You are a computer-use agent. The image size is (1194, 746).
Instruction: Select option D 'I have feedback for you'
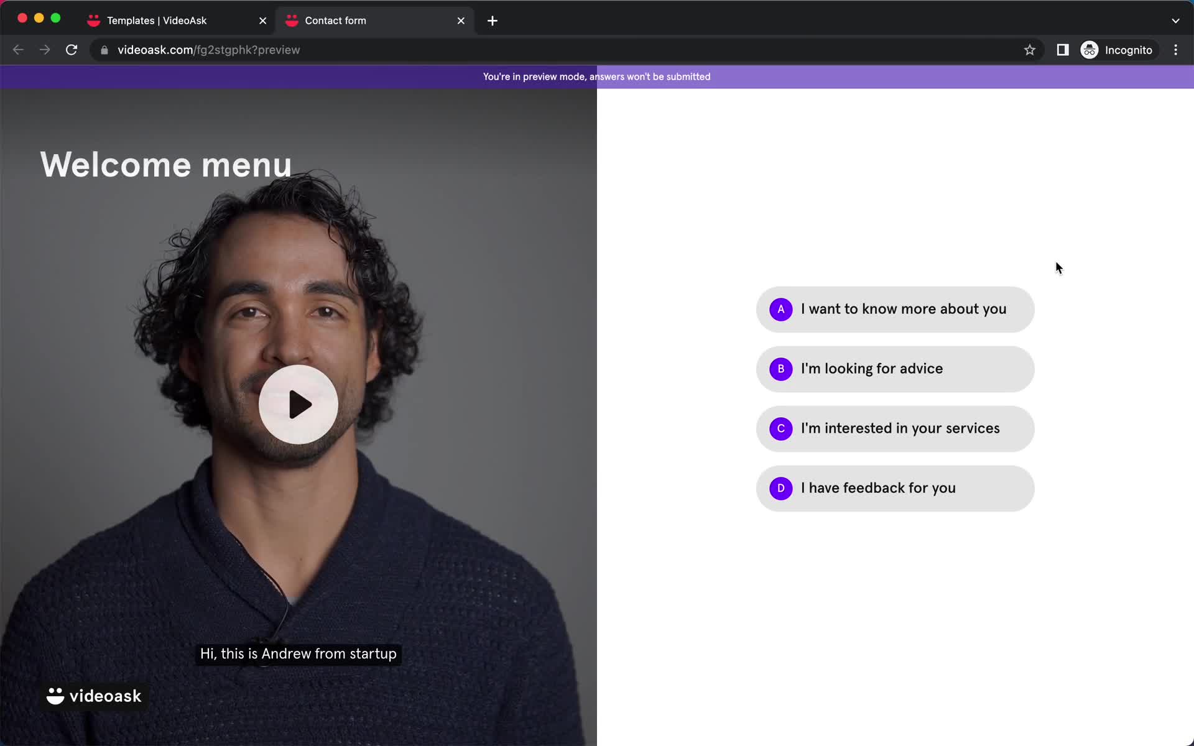895,488
